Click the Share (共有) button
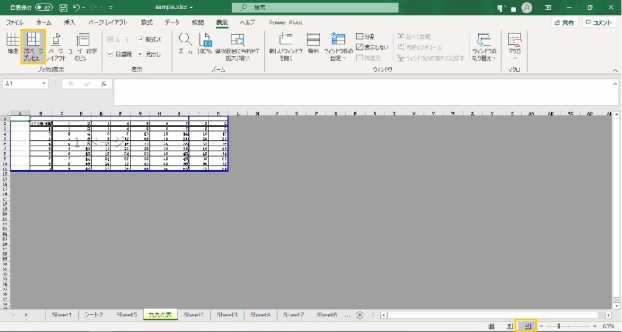The height and width of the screenshot is (332, 622). coord(564,22)
